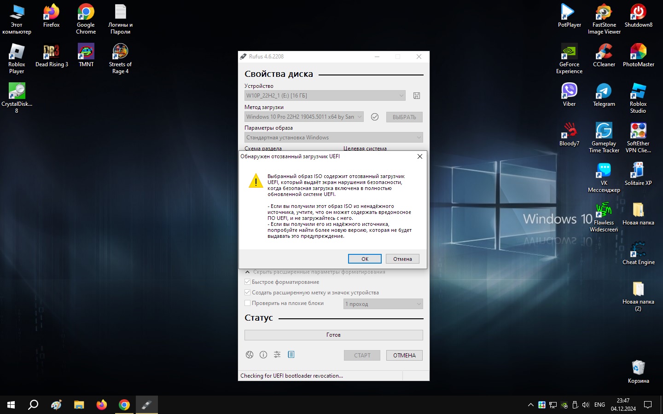663x414 pixels.
Task: Open the Rufus settings sliders icon
Action: click(277, 355)
